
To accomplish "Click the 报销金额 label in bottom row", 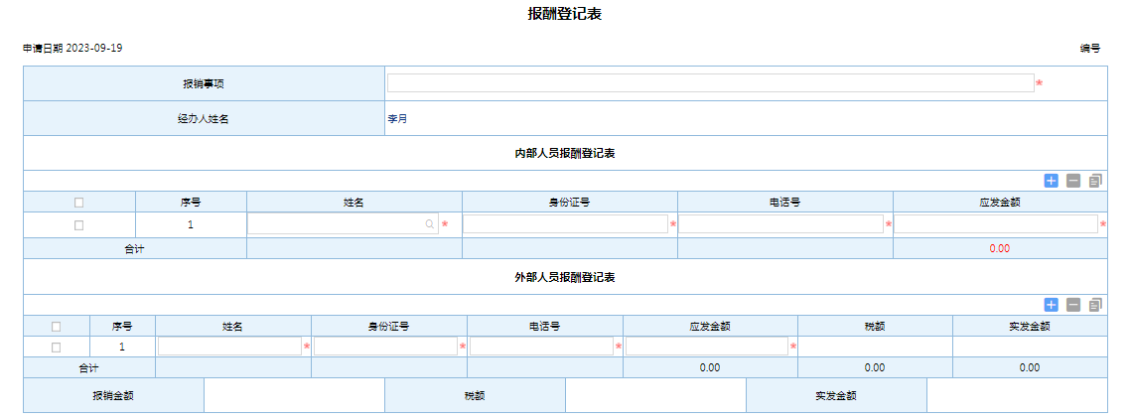I will click(113, 395).
